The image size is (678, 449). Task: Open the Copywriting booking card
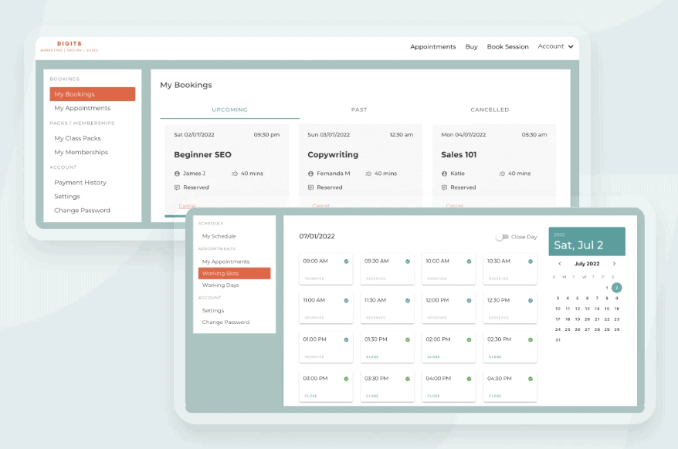tap(360, 166)
